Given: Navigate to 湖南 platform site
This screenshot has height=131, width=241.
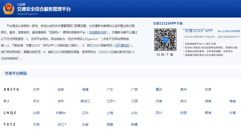Looking at the screenshot, I should 208,101.
